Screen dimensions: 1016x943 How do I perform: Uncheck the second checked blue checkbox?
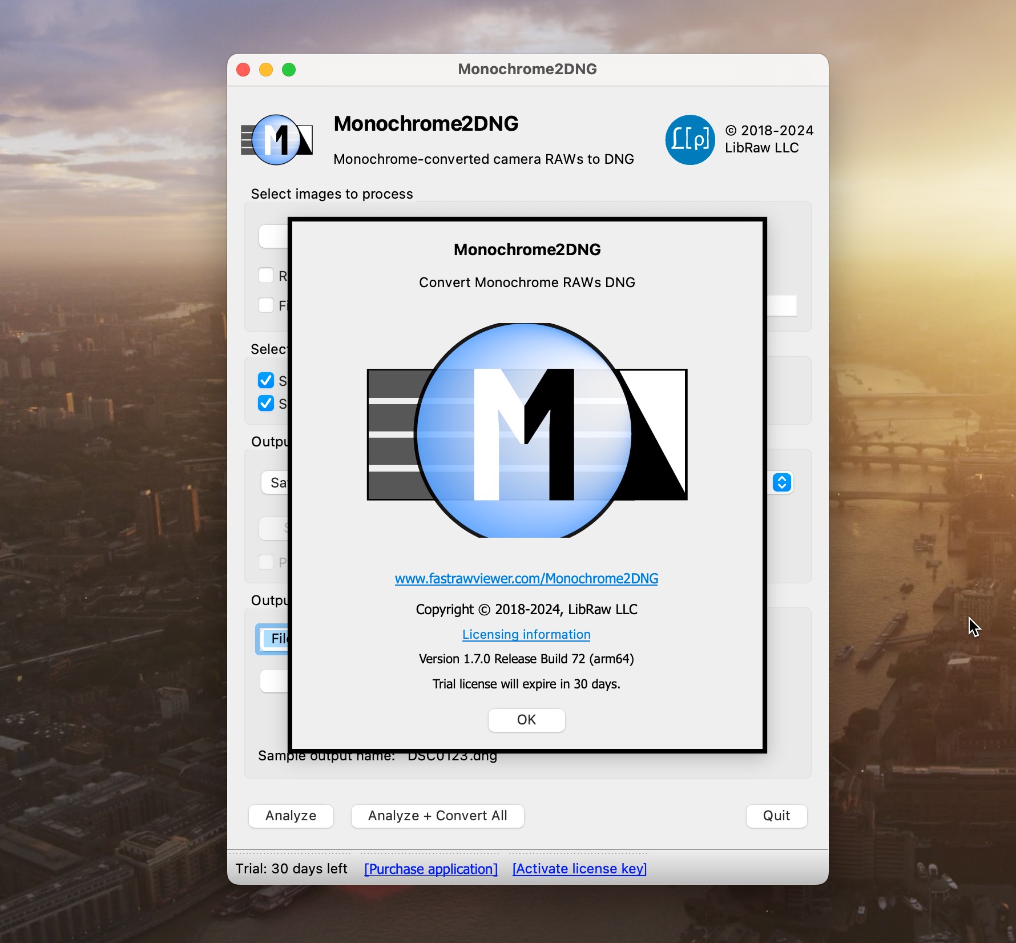point(266,403)
